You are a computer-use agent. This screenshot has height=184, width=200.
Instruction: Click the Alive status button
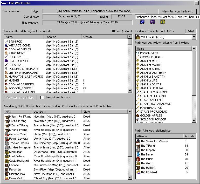[x=191, y=31]
